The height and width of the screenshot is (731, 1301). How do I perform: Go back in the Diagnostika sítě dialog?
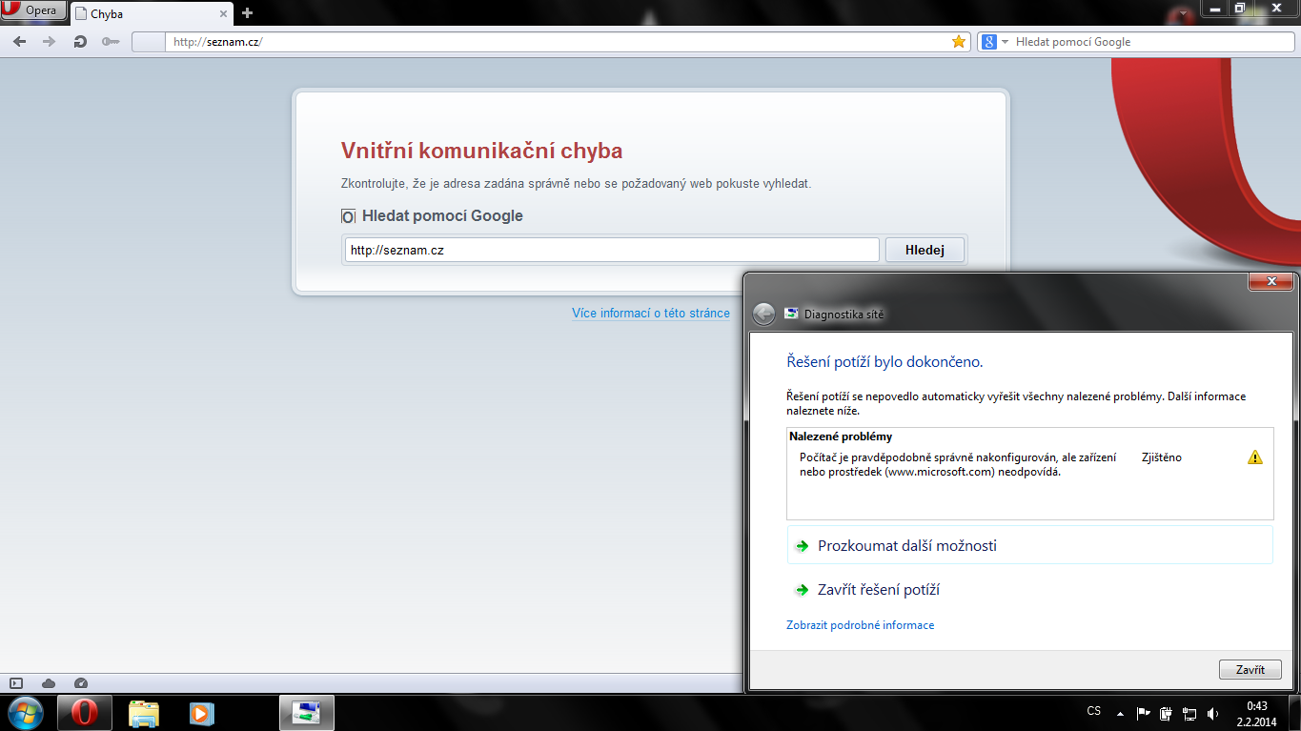click(x=763, y=314)
